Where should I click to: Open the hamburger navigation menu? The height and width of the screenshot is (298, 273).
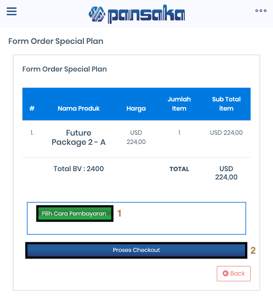12,11
